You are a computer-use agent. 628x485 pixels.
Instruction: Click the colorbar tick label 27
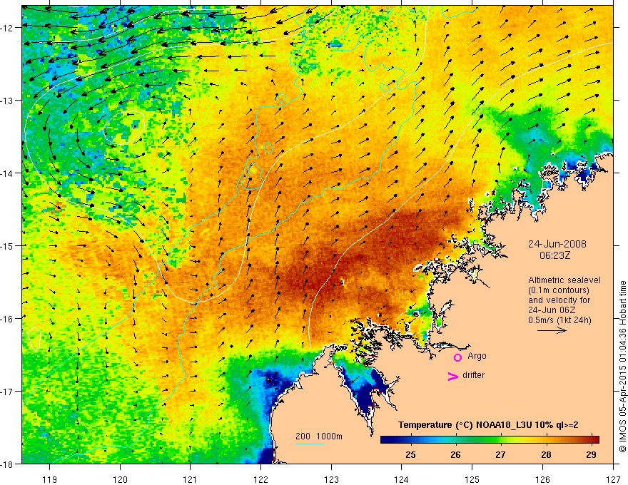pos(500,454)
